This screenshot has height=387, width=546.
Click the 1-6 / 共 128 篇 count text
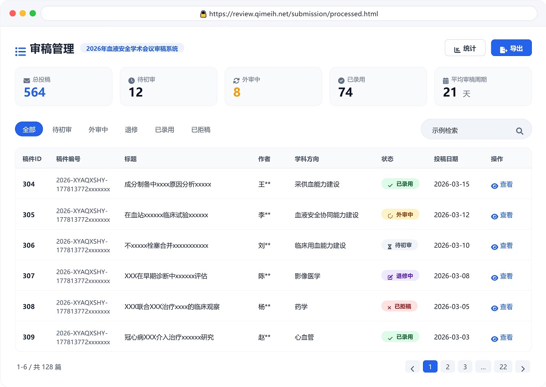click(39, 367)
